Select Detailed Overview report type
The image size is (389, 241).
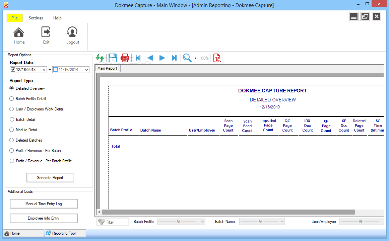tap(27, 88)
